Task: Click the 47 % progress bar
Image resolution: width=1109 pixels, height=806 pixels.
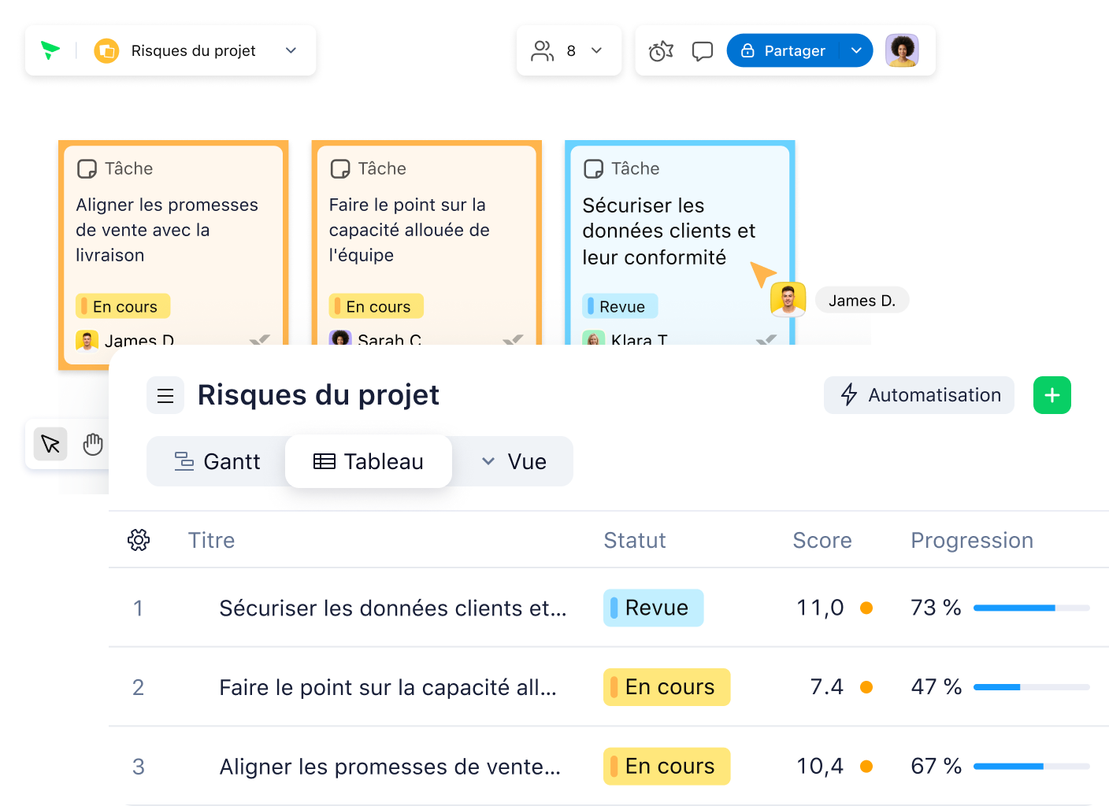Action: click(1032, 687)
